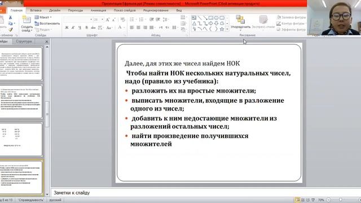361x203 pixels.
Task: Open the Показ слайдов ribbon tab
Action: click(x=125, y=10)
